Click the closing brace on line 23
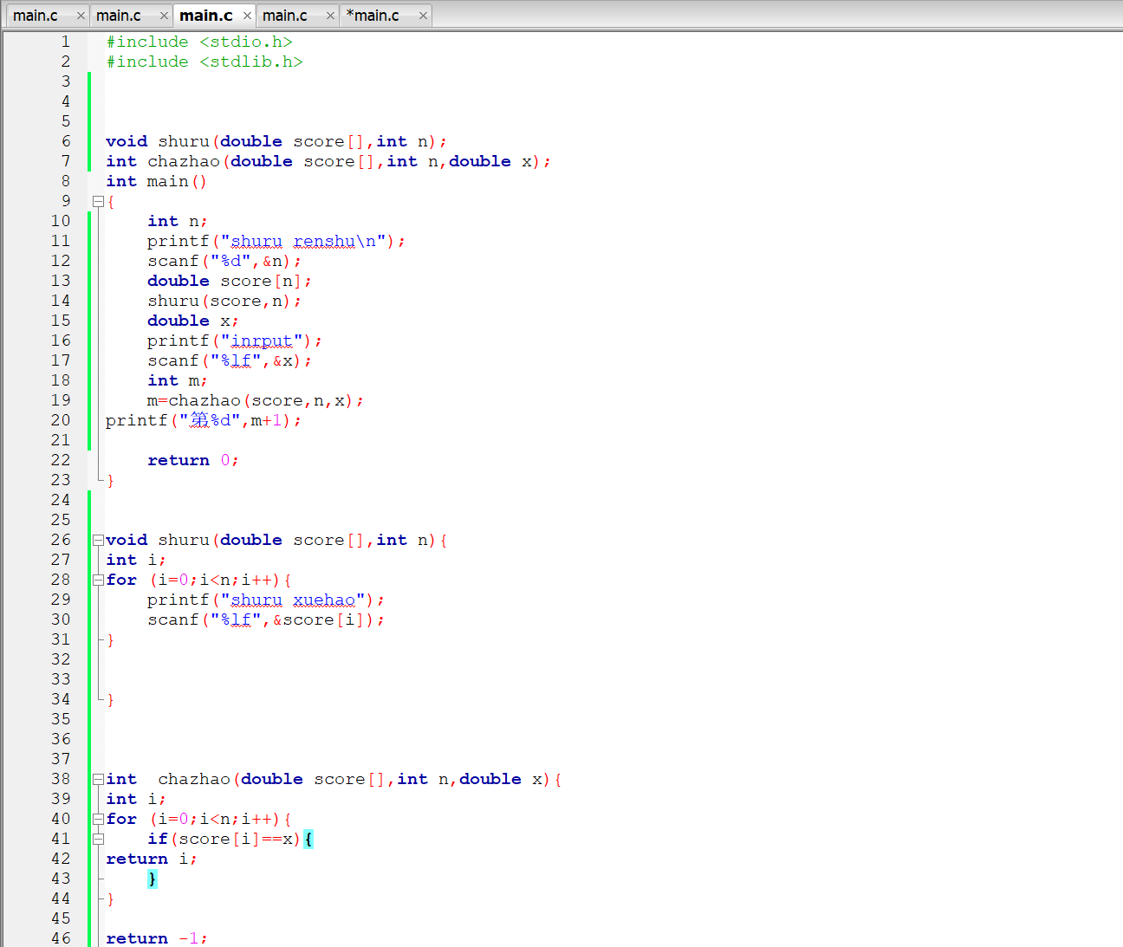 111,480
